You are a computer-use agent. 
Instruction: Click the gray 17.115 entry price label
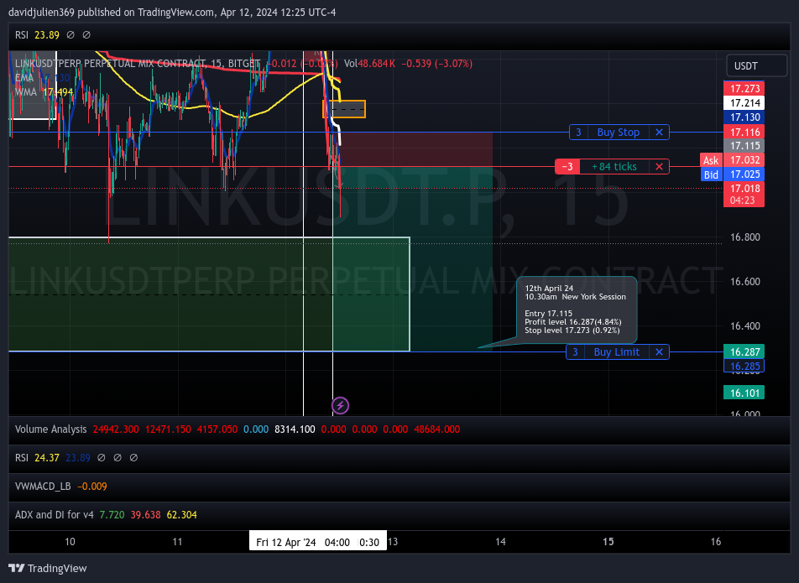[x=744, y=146]
